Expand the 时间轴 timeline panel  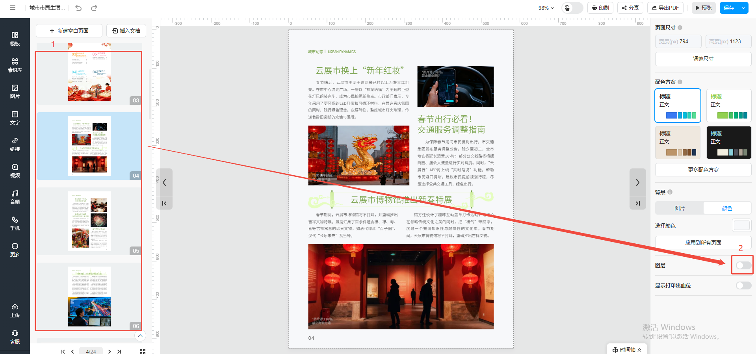[x=627, y=350]
